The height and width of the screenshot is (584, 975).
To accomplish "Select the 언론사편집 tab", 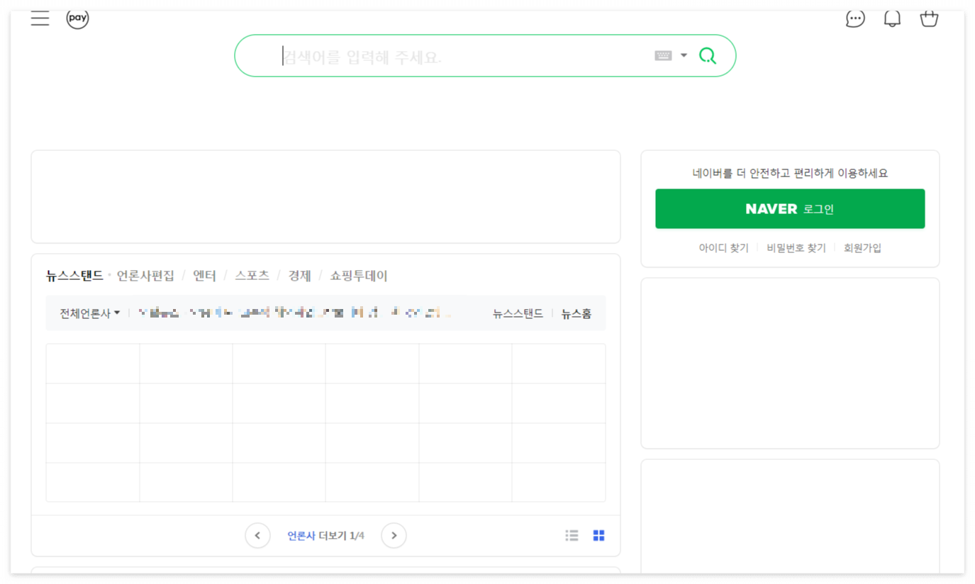I will [145, 276].
